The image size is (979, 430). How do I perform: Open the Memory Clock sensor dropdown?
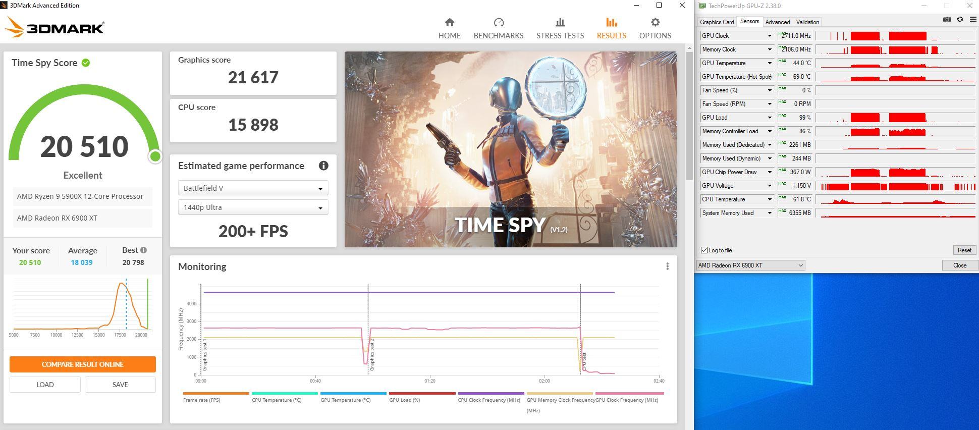(770, 49)
